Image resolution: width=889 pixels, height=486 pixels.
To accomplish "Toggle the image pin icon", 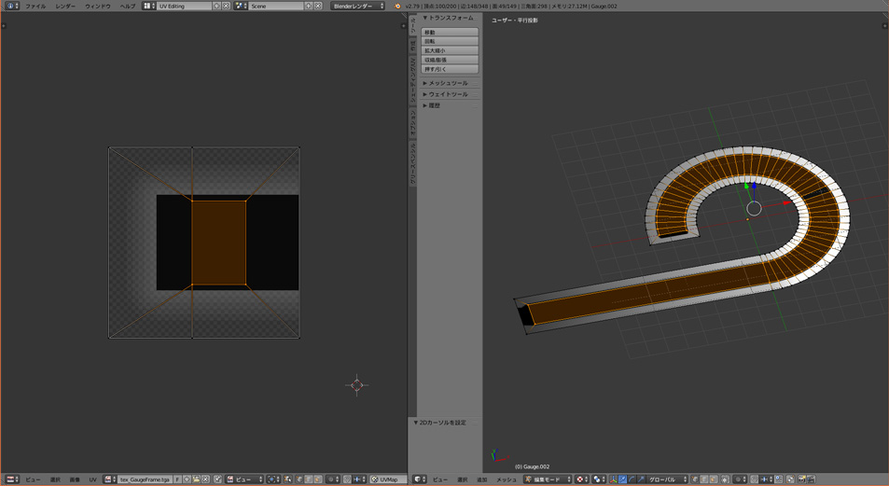I will [217, 479].
